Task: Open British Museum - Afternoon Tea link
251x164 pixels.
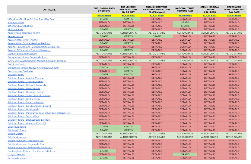Action: click(25, 141)
